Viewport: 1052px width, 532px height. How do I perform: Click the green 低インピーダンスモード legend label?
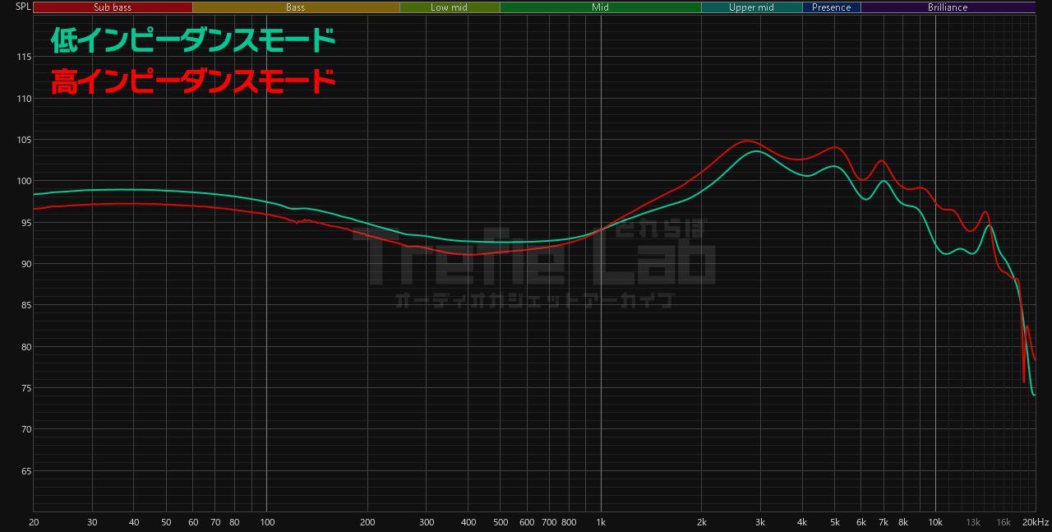(x=193, y=39)
